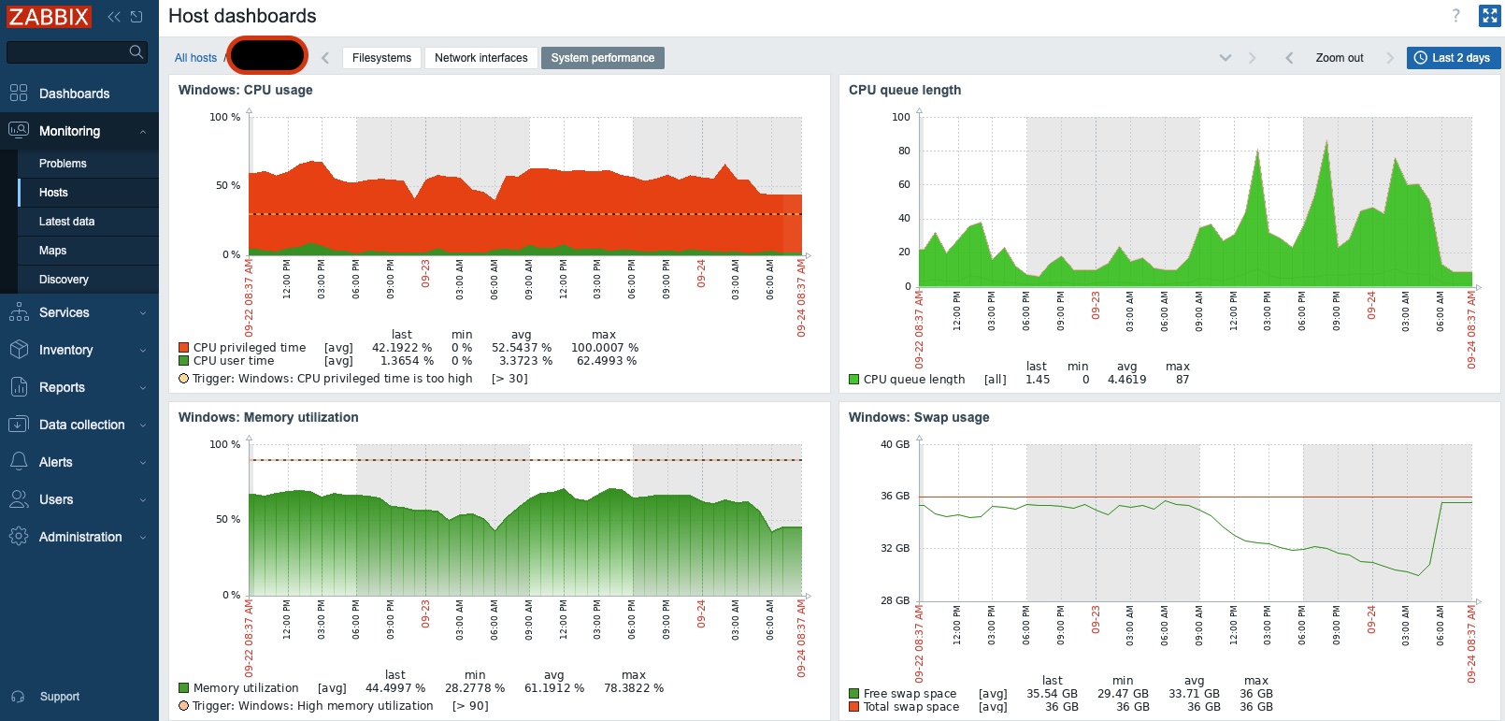Click the All hosts link
The image size is (1505, 721).
195,58
